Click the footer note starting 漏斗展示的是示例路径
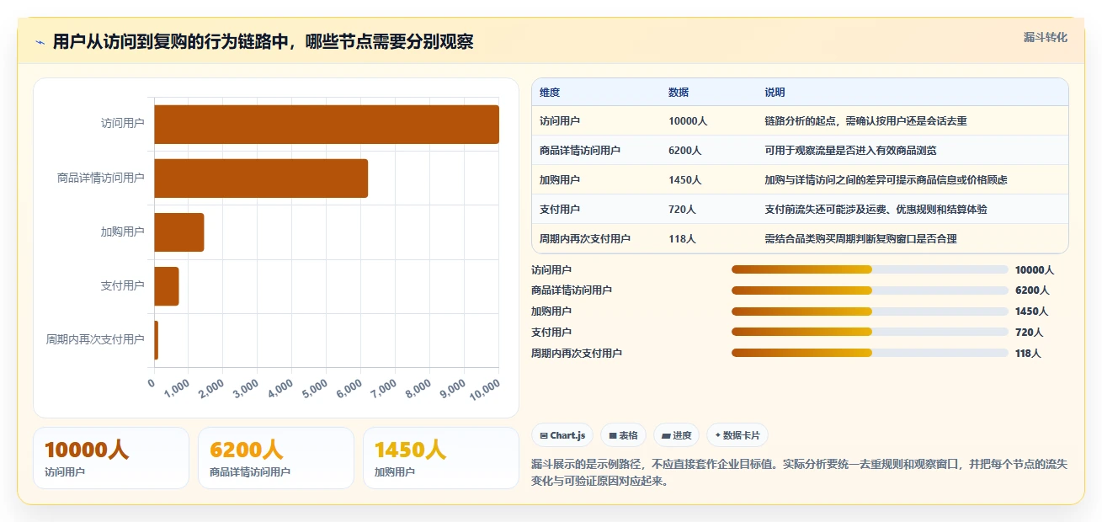The image size is (1102, 522). tap(799, 473)
